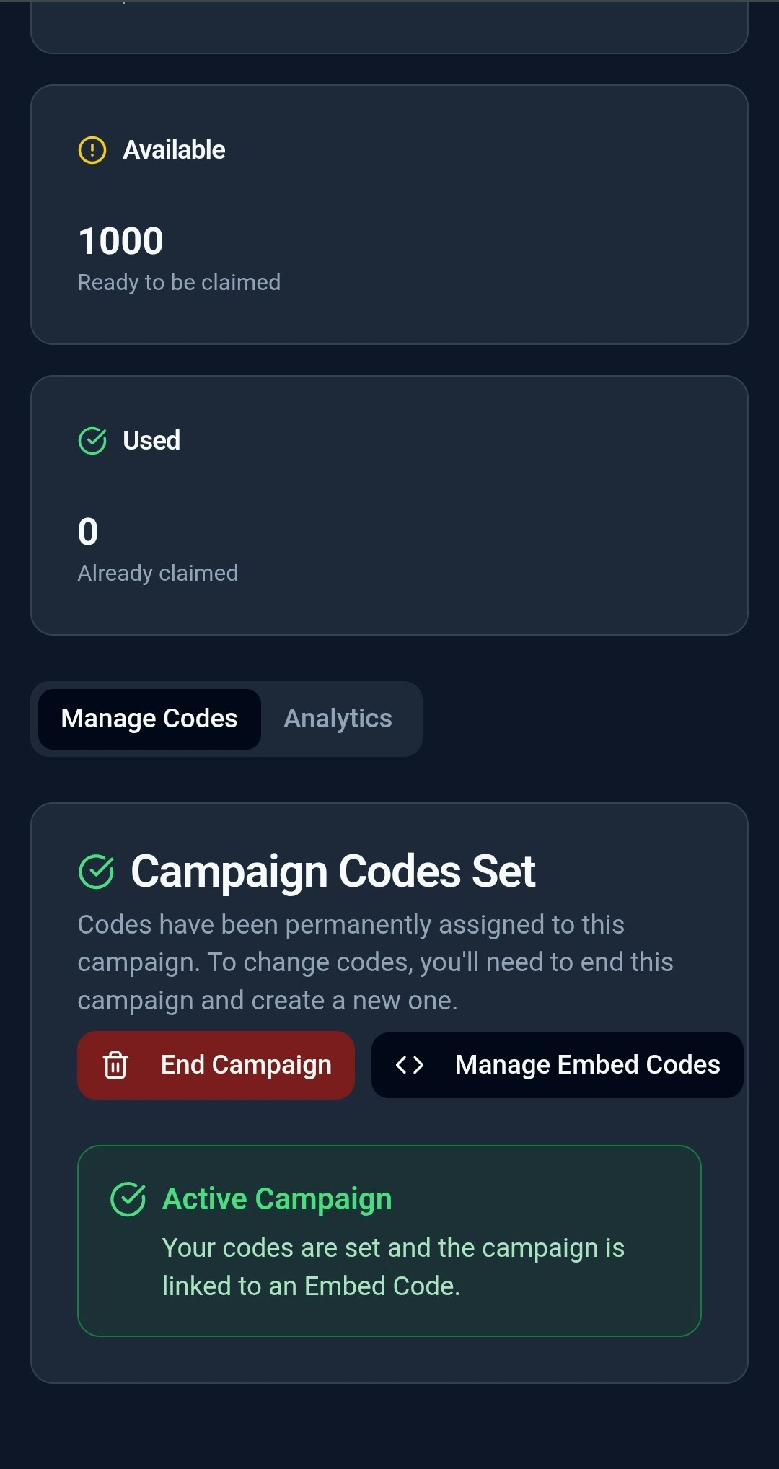The width and height of the screenshot is (779, 1469).
Task: Click the Ready to be claimed text
Action: coord(179,282)
